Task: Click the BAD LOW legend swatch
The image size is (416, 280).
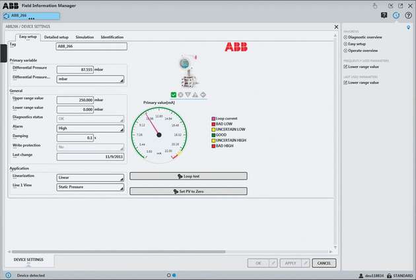Action: pyautogui.click(x=213, y=124)
